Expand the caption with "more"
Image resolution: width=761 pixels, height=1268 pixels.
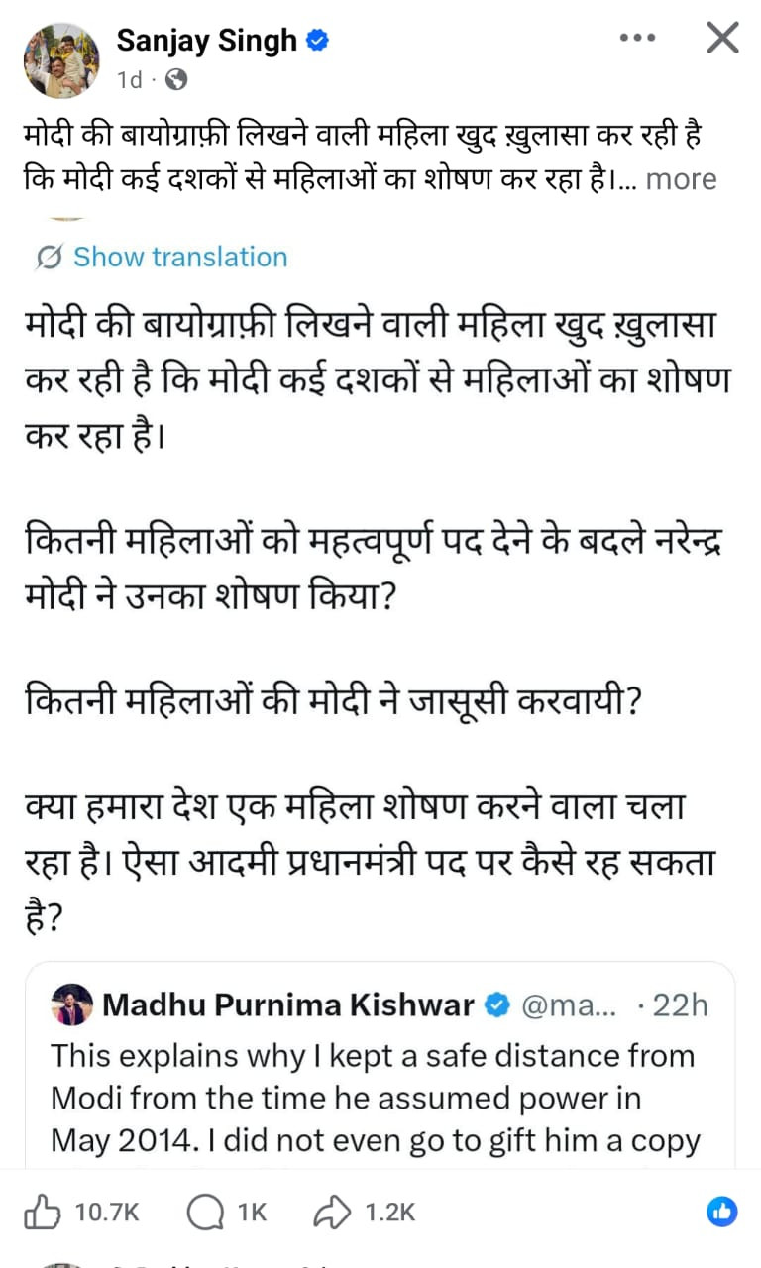[681, 179]
